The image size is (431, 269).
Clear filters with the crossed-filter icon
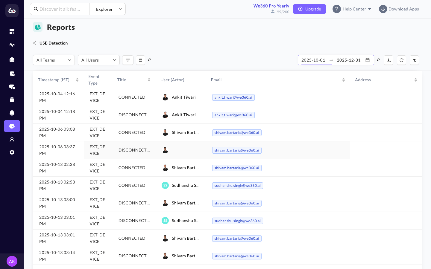pos(414,60)
